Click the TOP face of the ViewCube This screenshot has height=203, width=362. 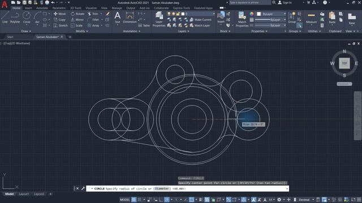click(x=344, y=63)
